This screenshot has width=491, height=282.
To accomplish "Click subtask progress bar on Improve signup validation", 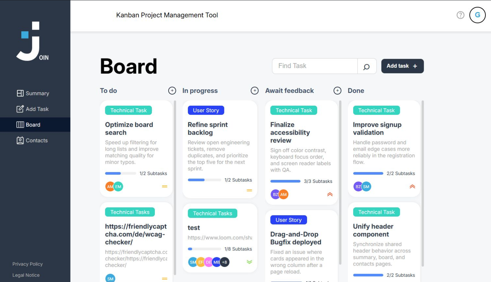I will point(368,173).
